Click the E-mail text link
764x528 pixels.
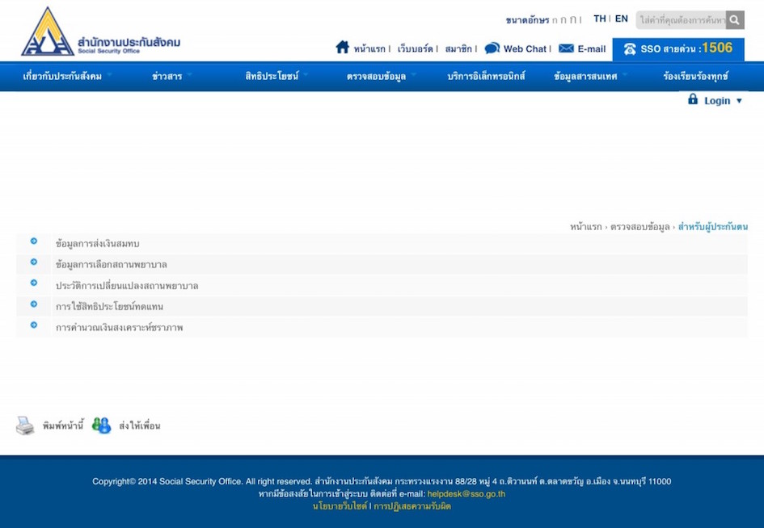click(592, 48)
